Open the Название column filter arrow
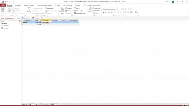The height and width of the screenshot is (106, 189). tap(31, 20)
